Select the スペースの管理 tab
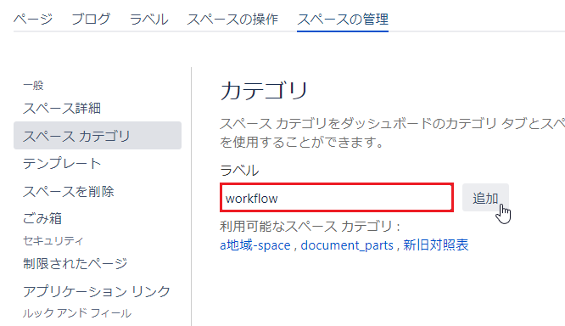565x326 pixels. point(343,20)
